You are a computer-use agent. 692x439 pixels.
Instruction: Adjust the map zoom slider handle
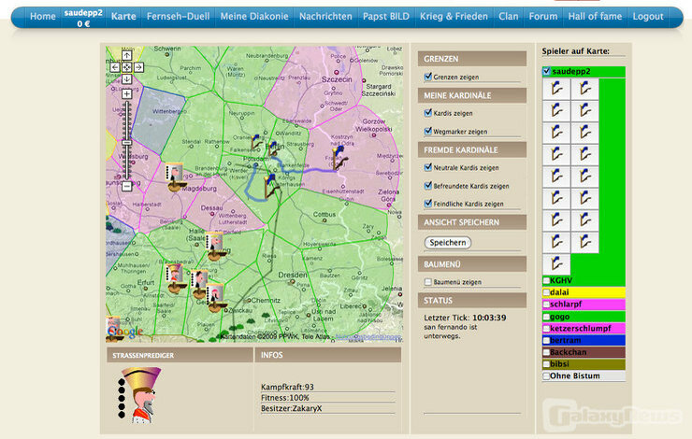coord(126,143)
